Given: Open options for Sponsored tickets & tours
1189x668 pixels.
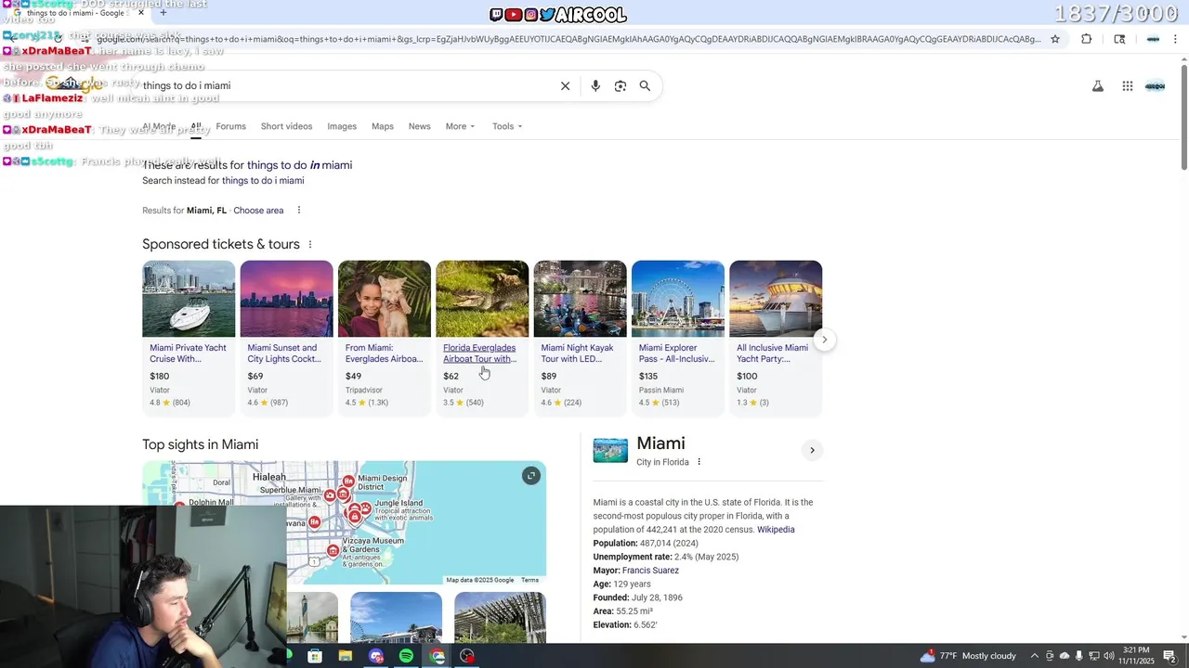Looking at the screenshot, I should [x=310, y=244].
